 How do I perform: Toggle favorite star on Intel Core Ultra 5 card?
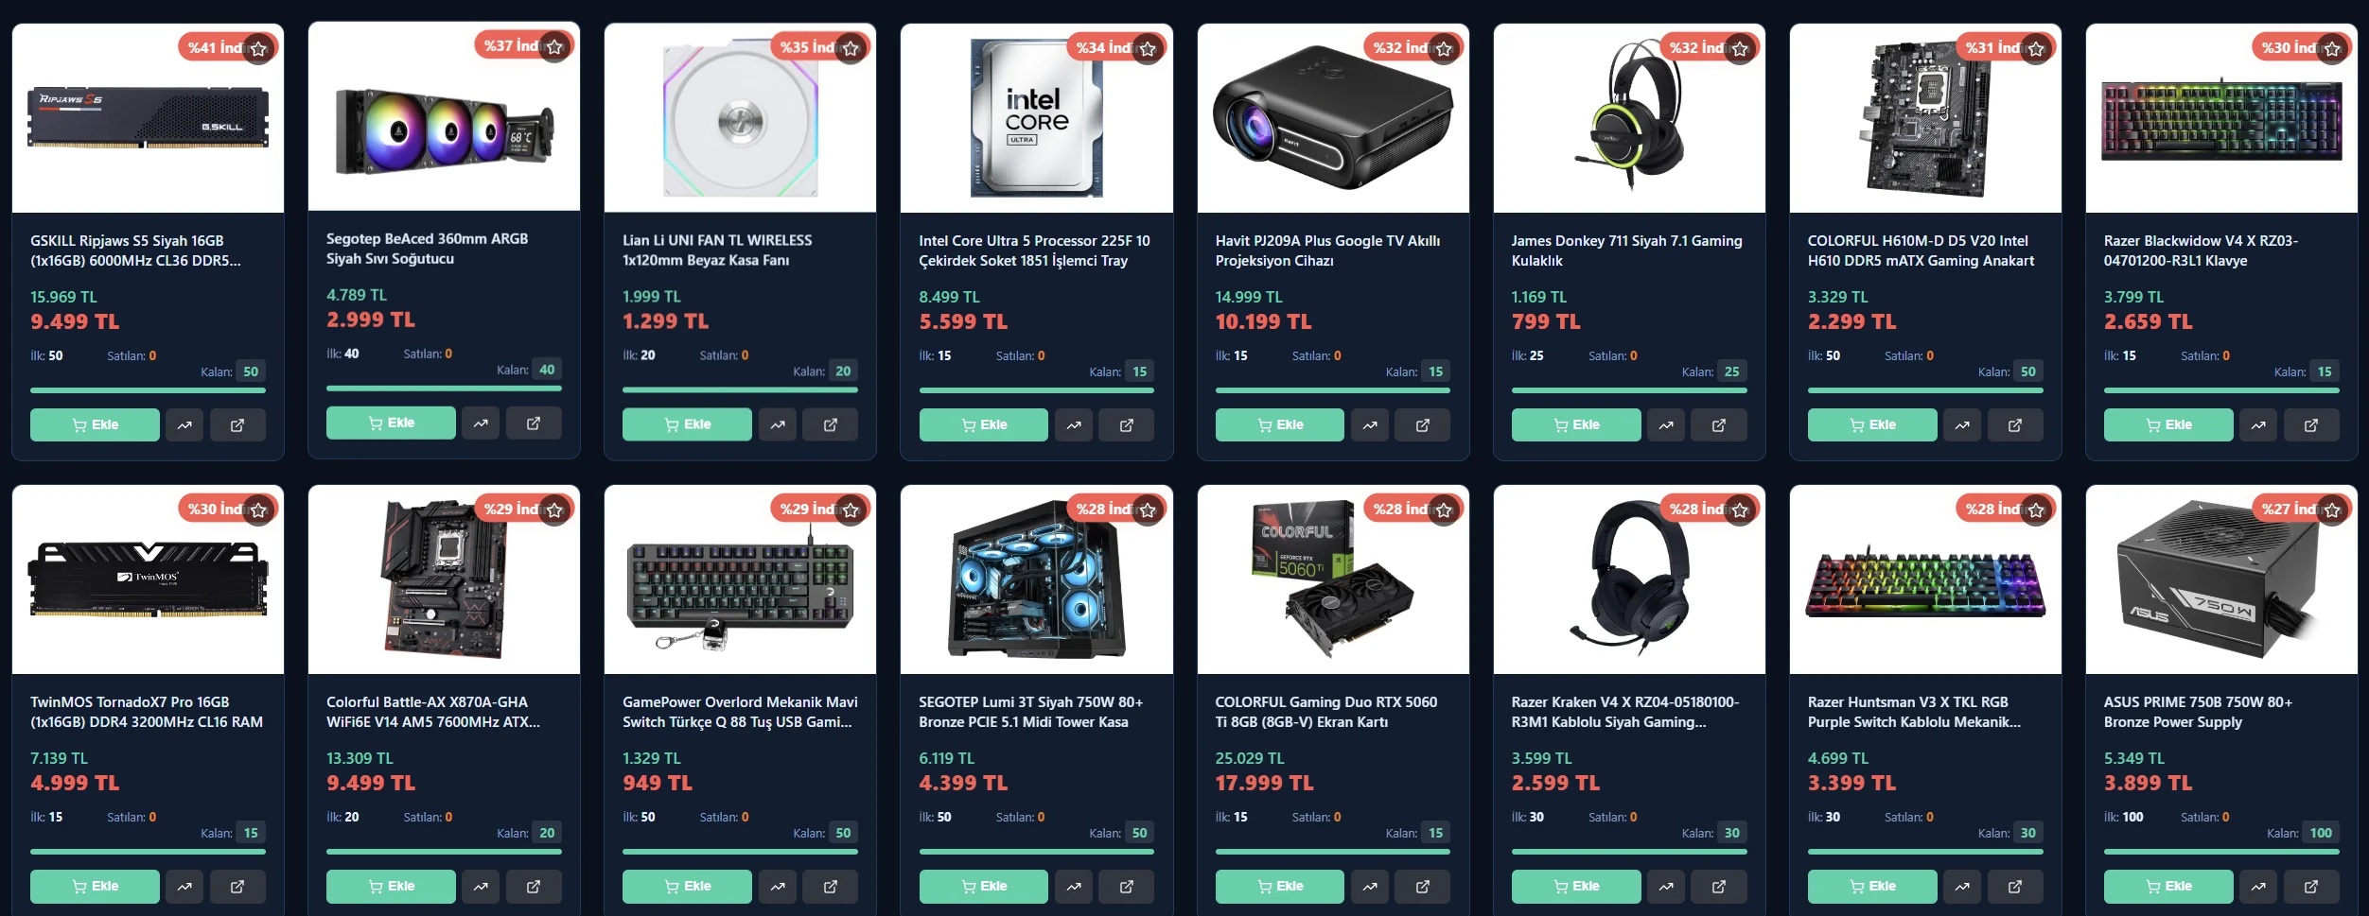1148,48
